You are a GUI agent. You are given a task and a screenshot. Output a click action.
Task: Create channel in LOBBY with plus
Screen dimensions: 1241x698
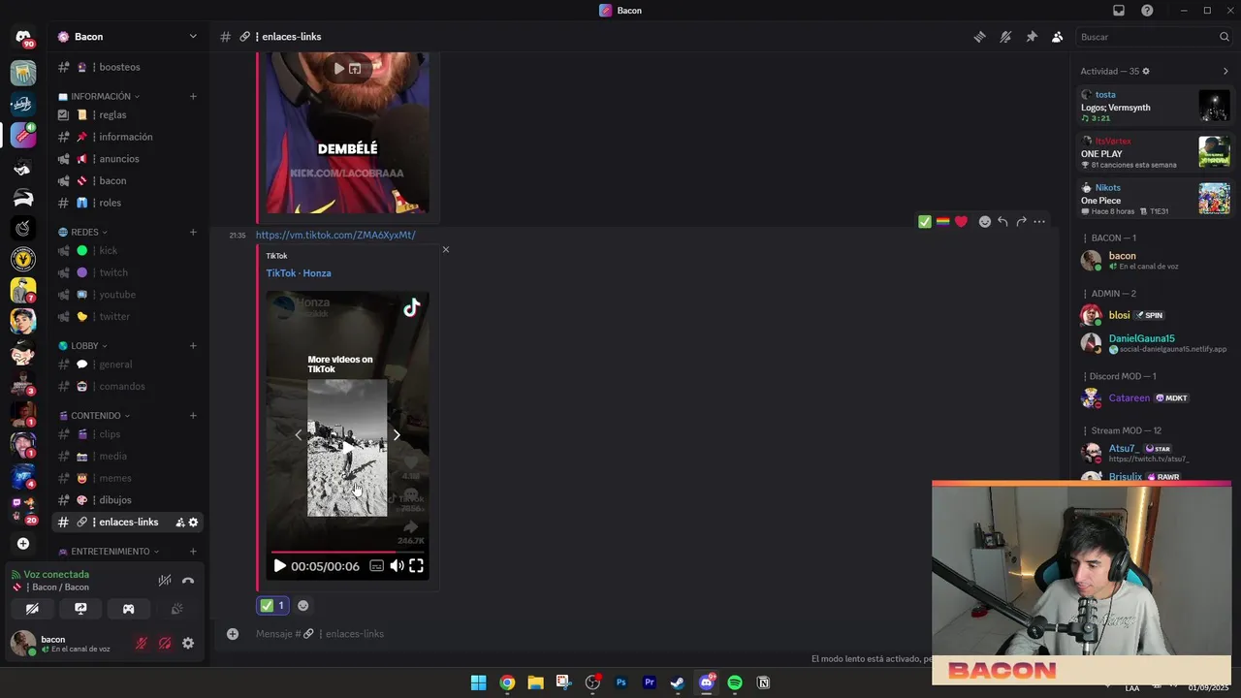(193, 346)
